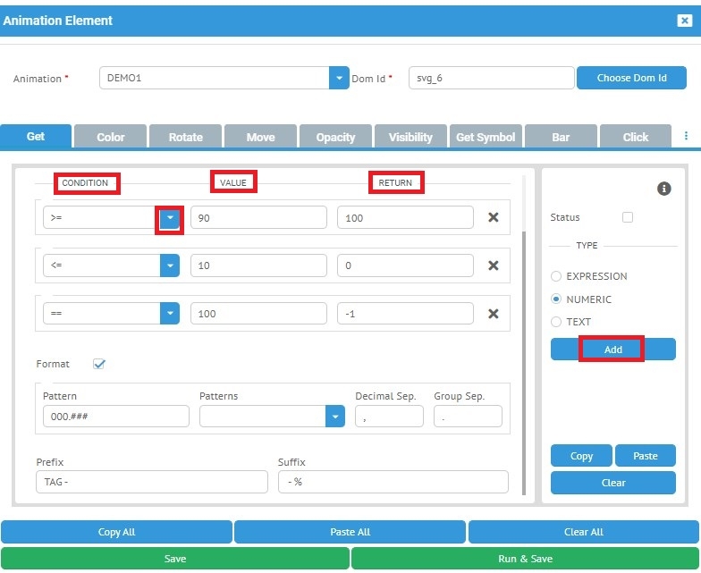Open the Get Symbol tab
The height and width of the screenshot is (573, 701).
pyautogui.click(x=486, y=137)
